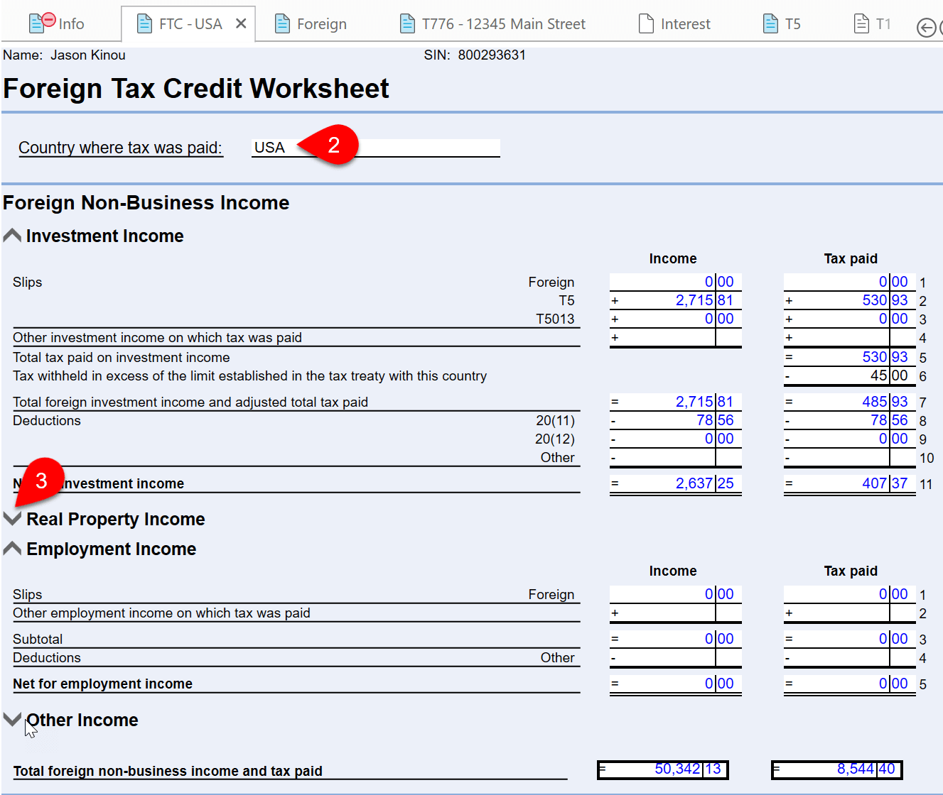Click the page icon on the Foreign tab
The width and height of the screenshot is (943, 795).
282,23
